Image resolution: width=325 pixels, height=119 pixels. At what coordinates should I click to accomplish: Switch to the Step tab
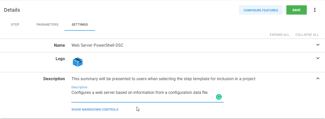(x=15, y=25)
